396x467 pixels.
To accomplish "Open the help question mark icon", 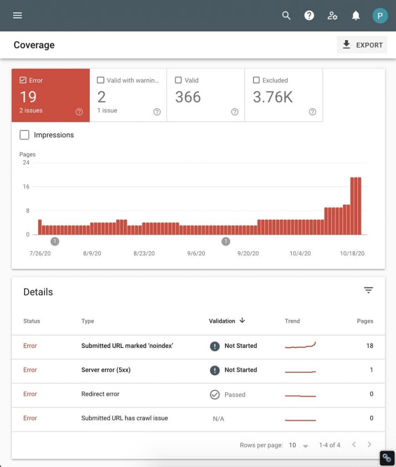I will pyautogui.click(x=309, y=16).
